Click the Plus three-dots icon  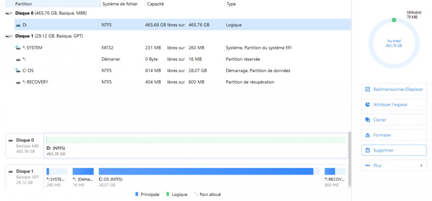[368, 165]
